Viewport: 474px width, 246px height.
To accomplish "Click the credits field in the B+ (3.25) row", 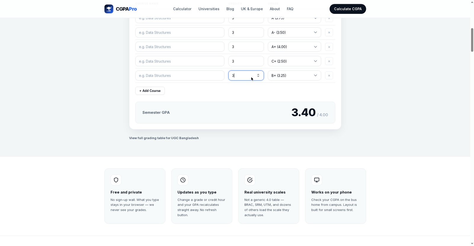I will point(246,76).
